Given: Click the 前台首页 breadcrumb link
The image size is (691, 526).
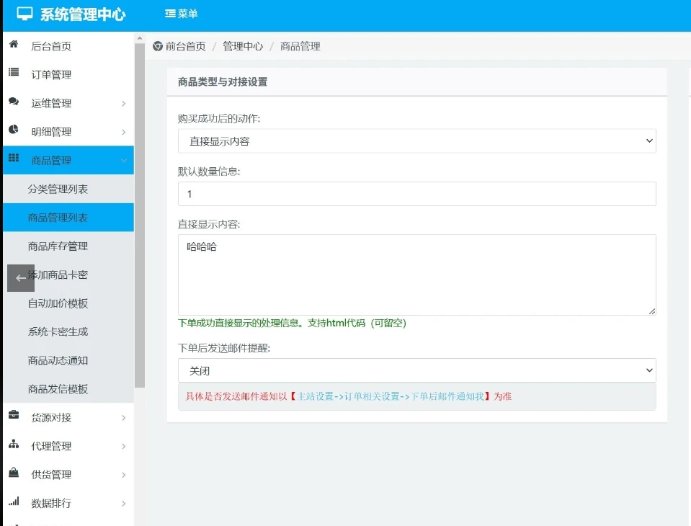Looking at the screenshot, I should (x=185, y=46).
